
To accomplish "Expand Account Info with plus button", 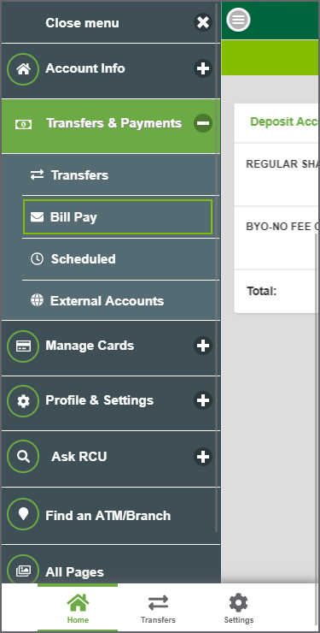I will [x=203, y=68].
